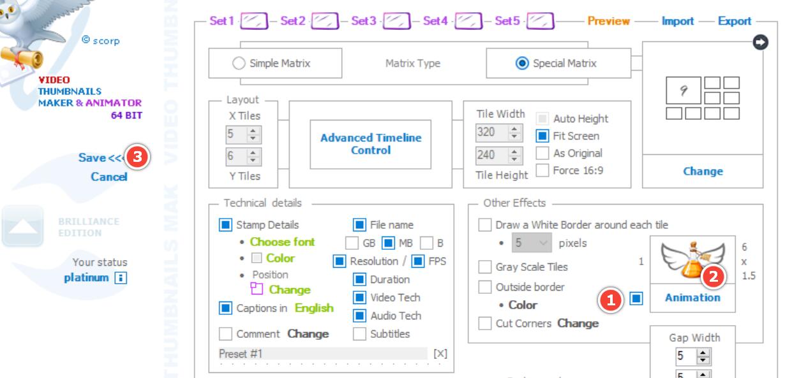Viewport: 785px width, 378px height.
Task: Enable Gray Scale Tiles checkbox
Action: pos(485,267)
